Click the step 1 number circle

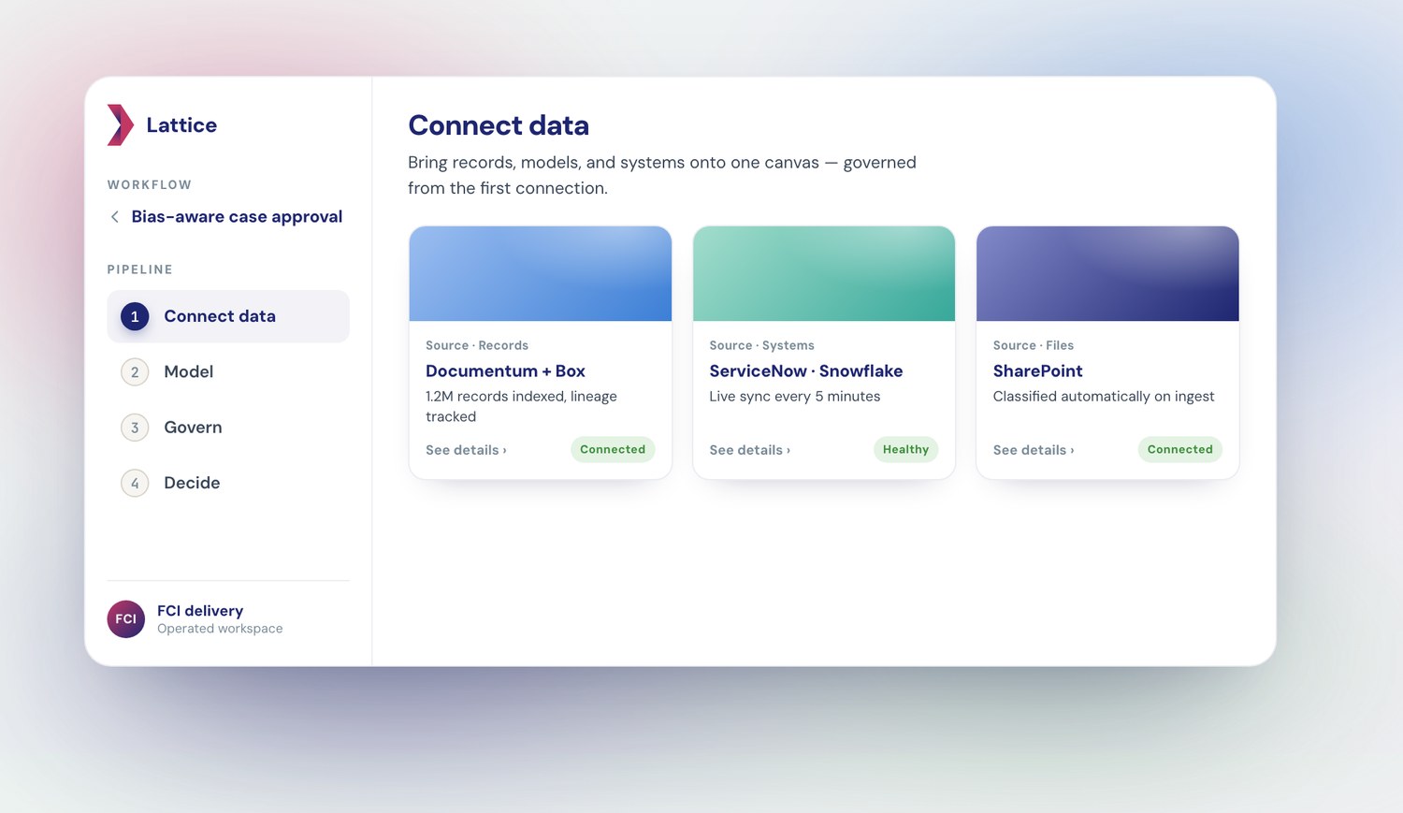pyautogui.click(x=135, y=317)
